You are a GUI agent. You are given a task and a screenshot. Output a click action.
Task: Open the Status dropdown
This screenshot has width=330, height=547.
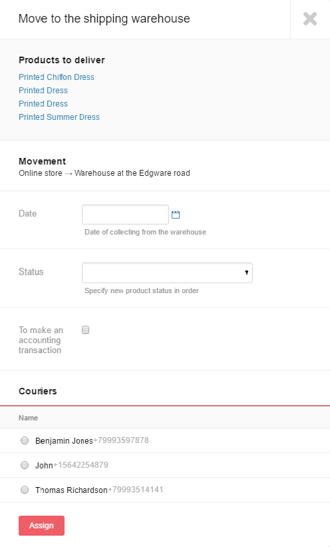click(x=167, y=273)
